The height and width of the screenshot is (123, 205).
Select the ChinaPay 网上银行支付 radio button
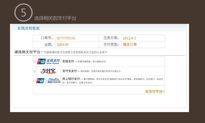(35, 81)
